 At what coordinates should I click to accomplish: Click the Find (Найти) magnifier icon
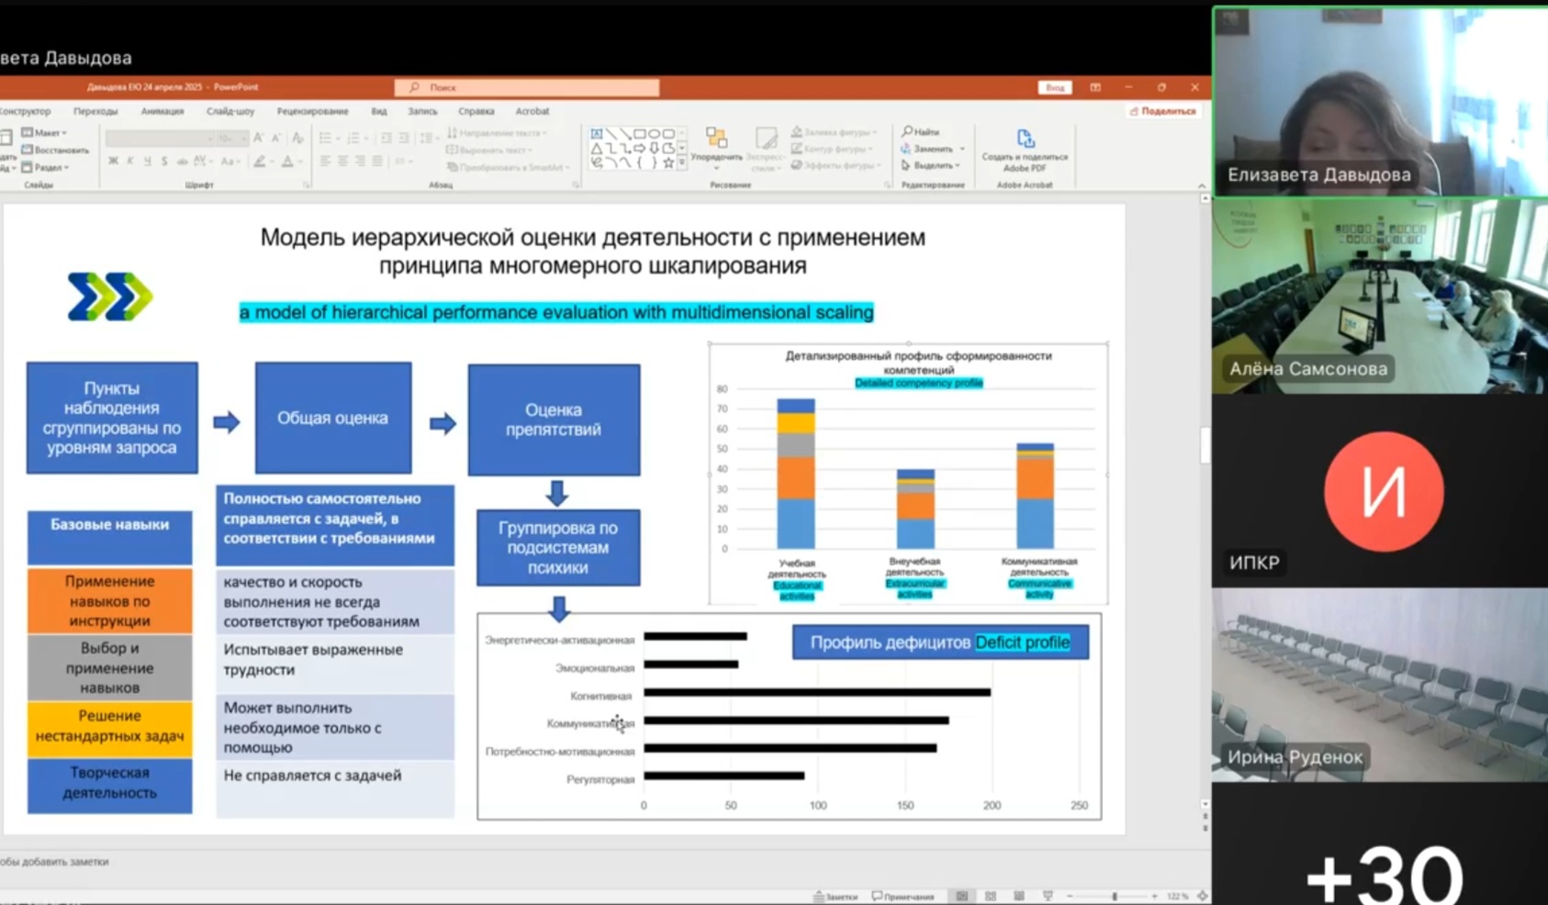[x=907, y=132]
